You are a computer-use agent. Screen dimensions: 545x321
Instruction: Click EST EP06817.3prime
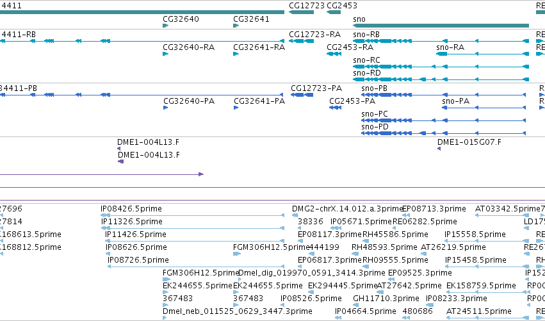pos(300,267)
